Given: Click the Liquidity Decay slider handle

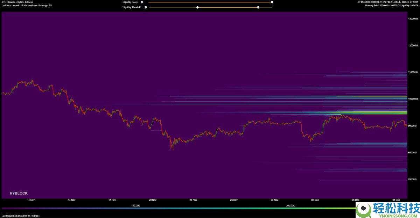Looking at the screenshot, I should [272, 2].
